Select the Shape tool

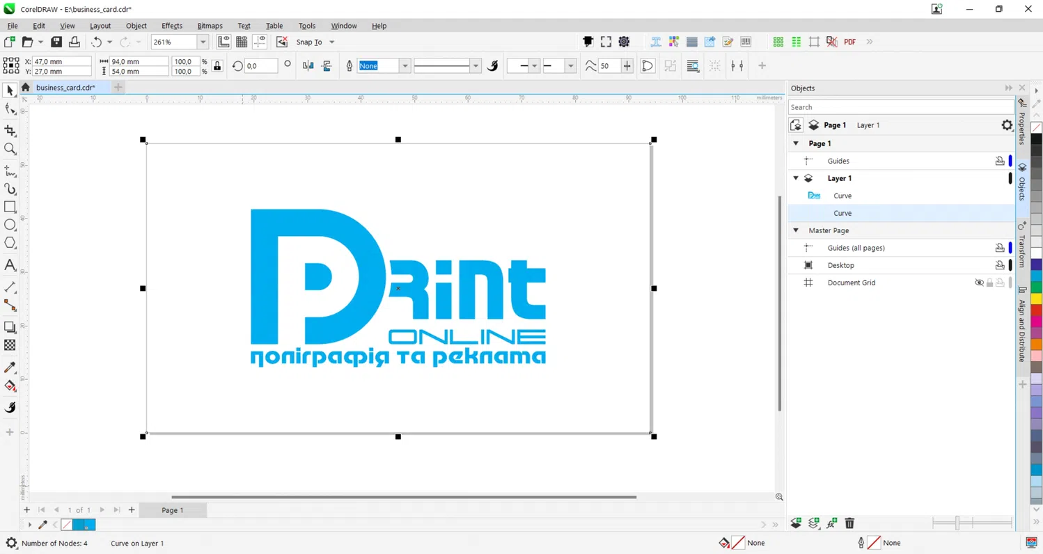(x=10, y=109)
